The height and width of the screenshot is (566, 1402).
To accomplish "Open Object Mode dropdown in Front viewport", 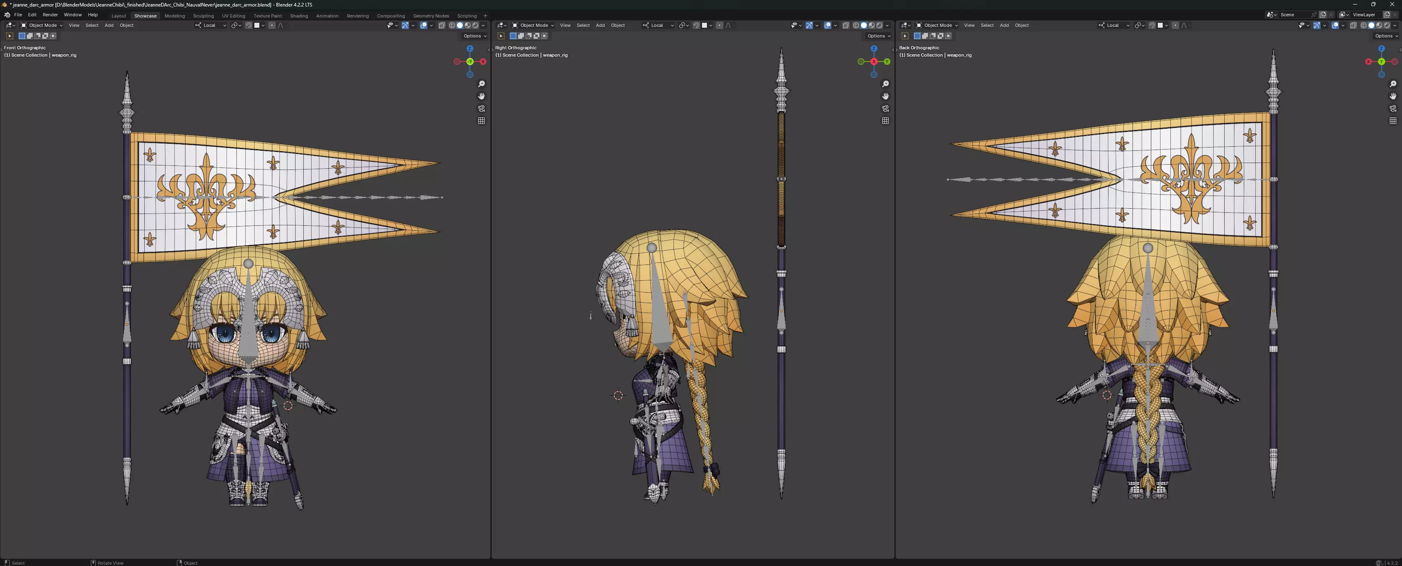I will coord(42,25).
